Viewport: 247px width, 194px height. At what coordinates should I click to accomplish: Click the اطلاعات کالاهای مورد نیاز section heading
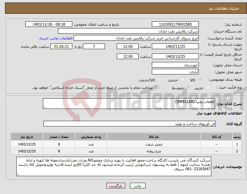[x=219, y=113]
